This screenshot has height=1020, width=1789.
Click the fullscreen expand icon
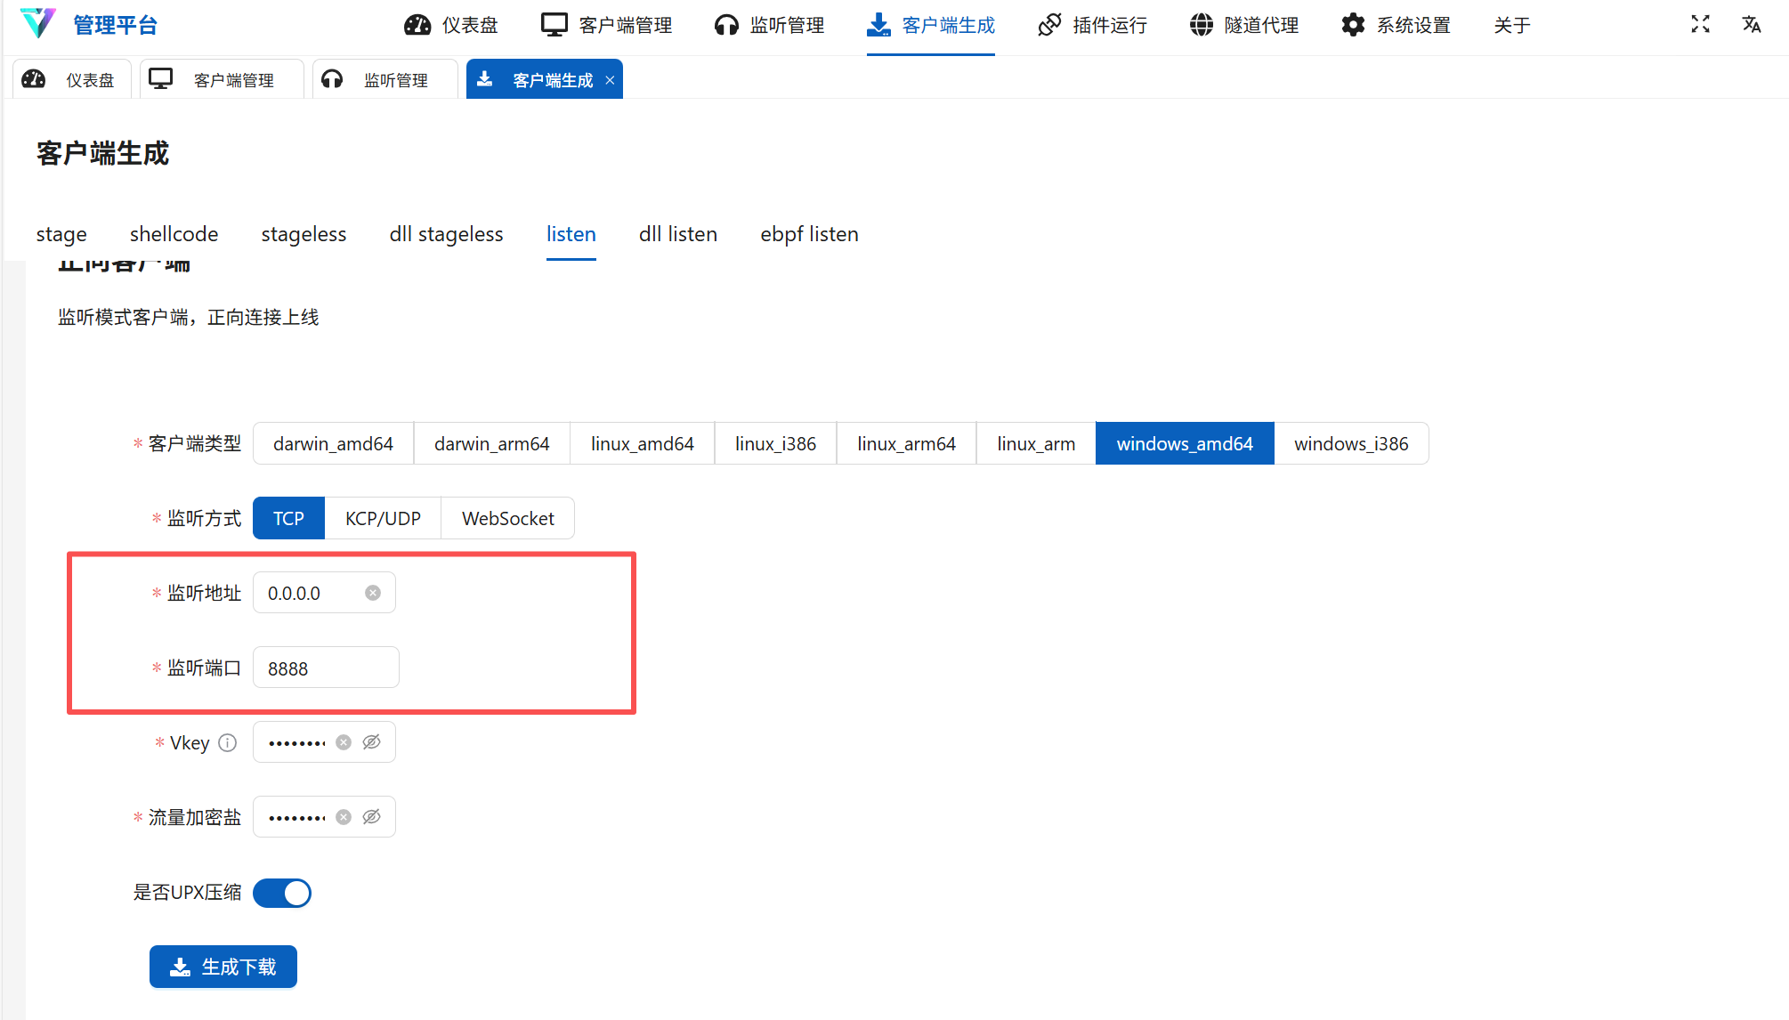1700,25
